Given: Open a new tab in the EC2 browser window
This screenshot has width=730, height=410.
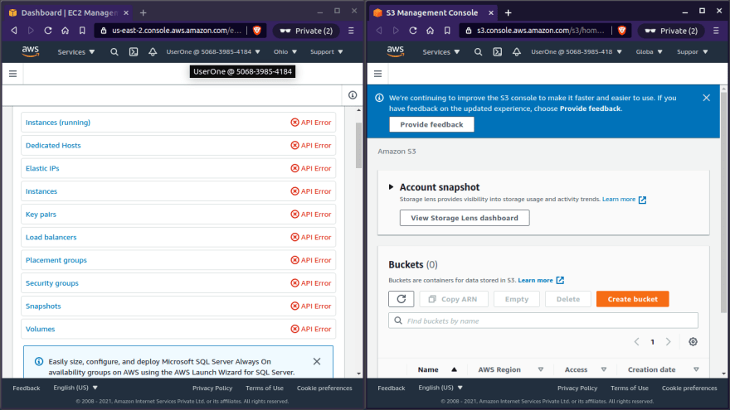Looking at the screenshot, I should [x=144, y=12].
